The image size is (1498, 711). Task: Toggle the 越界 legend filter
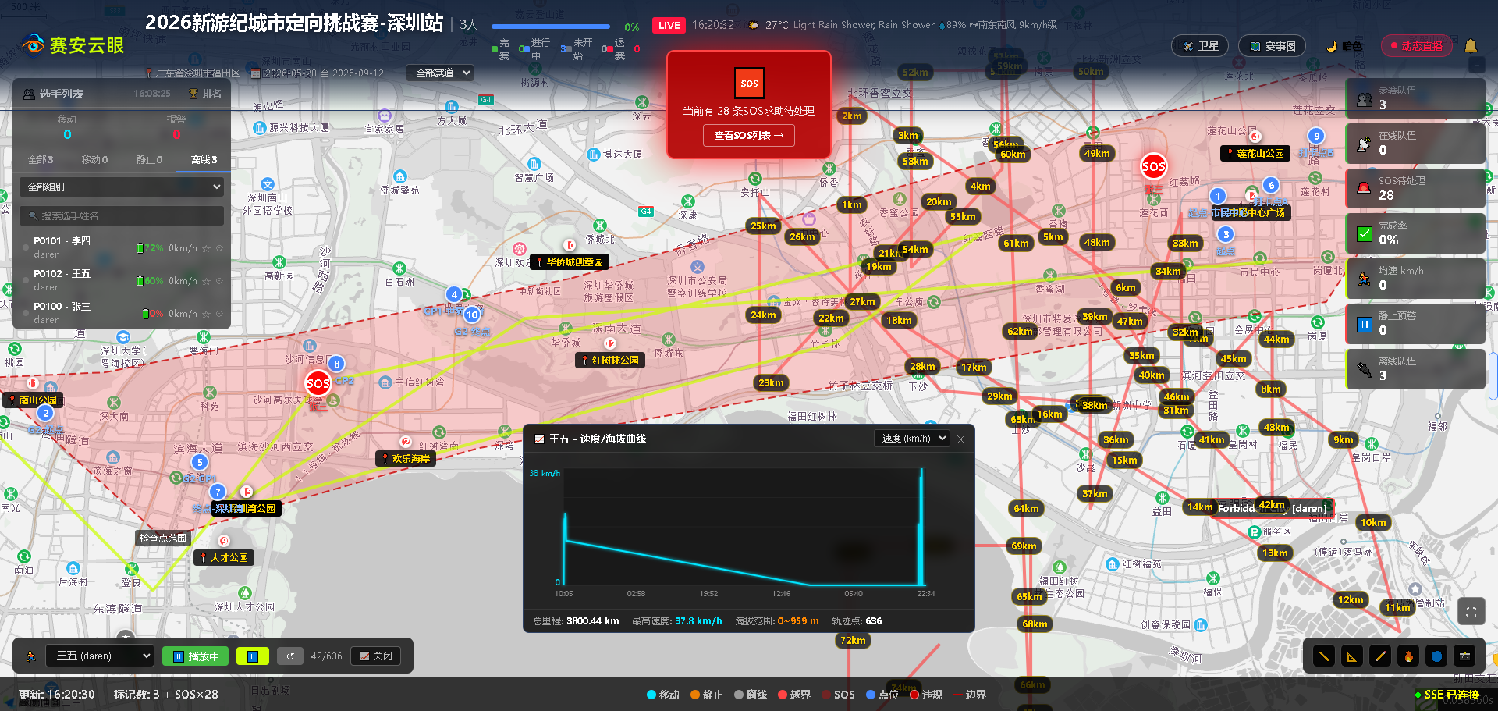click(x=794, y=695)
